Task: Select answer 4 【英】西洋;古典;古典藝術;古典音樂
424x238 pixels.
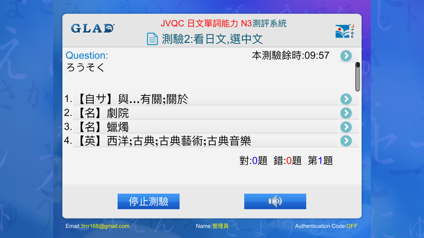Action: pos(205,141)
